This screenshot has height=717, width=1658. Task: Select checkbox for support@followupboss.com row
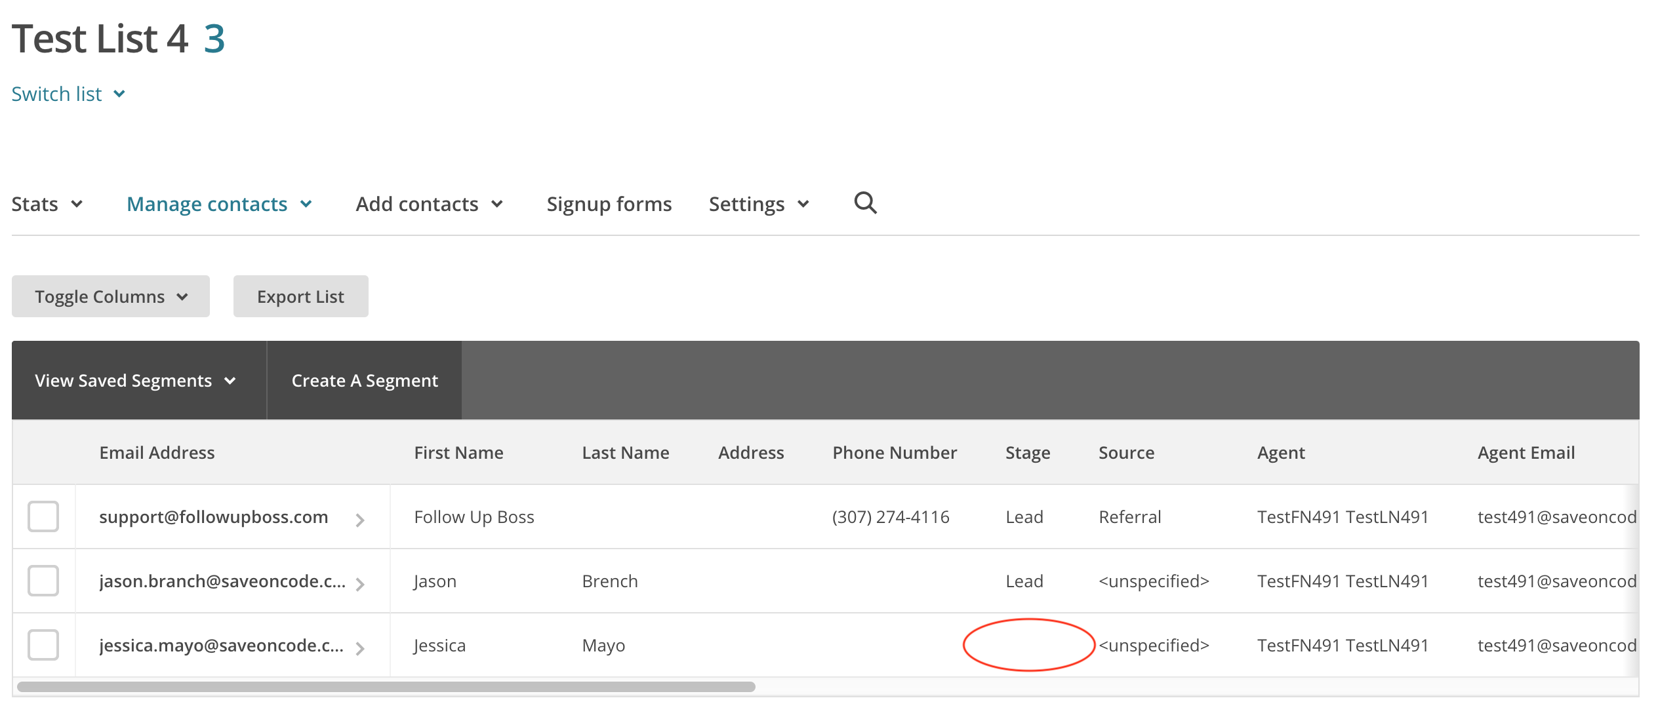point(43,516)
